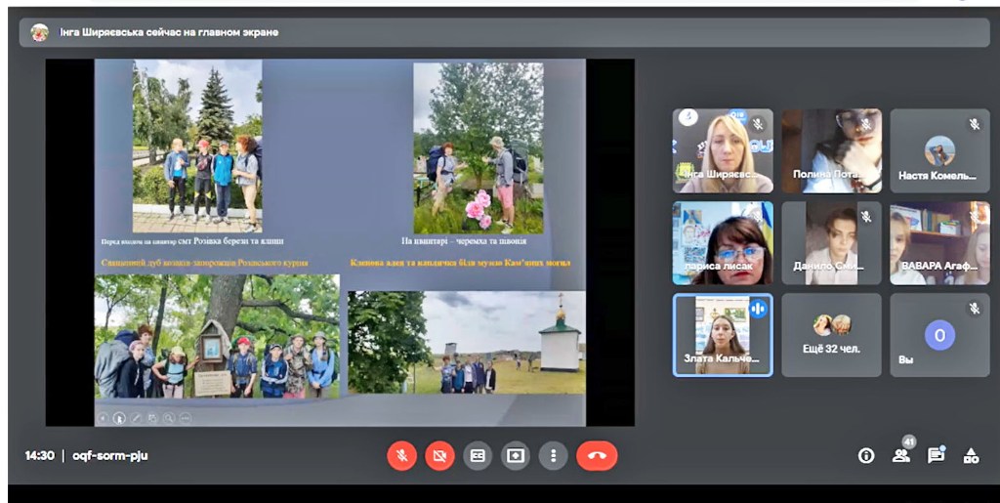1000x503 pixels.
Task: Click the slideshow pen tool icon
Action: pyautogui.click(x=137, y=418)
